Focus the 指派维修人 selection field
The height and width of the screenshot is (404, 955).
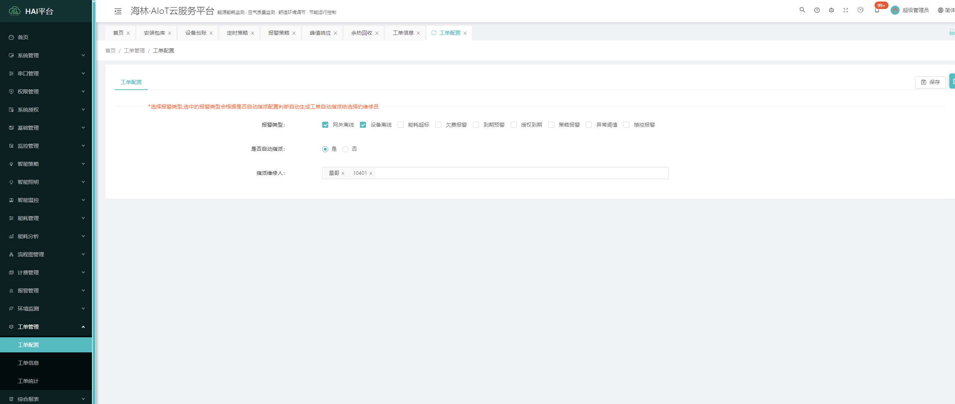pos(495,173)
